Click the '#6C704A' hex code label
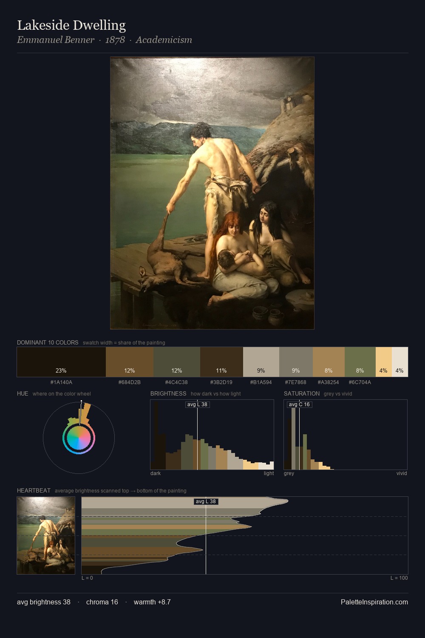The height and width of the screenshot is (638, 425). [360, 382]
